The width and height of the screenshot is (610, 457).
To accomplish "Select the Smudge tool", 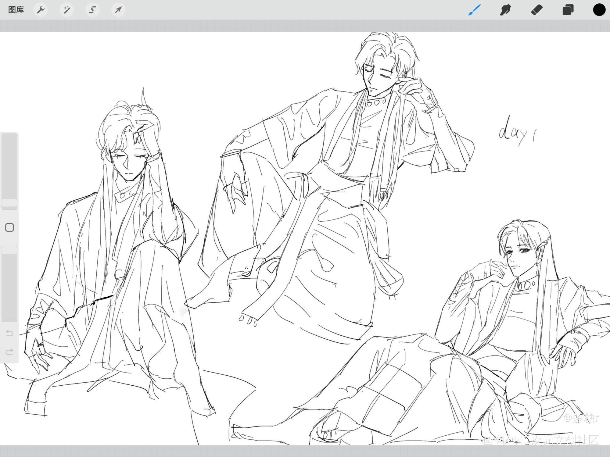I will (505, 10).
